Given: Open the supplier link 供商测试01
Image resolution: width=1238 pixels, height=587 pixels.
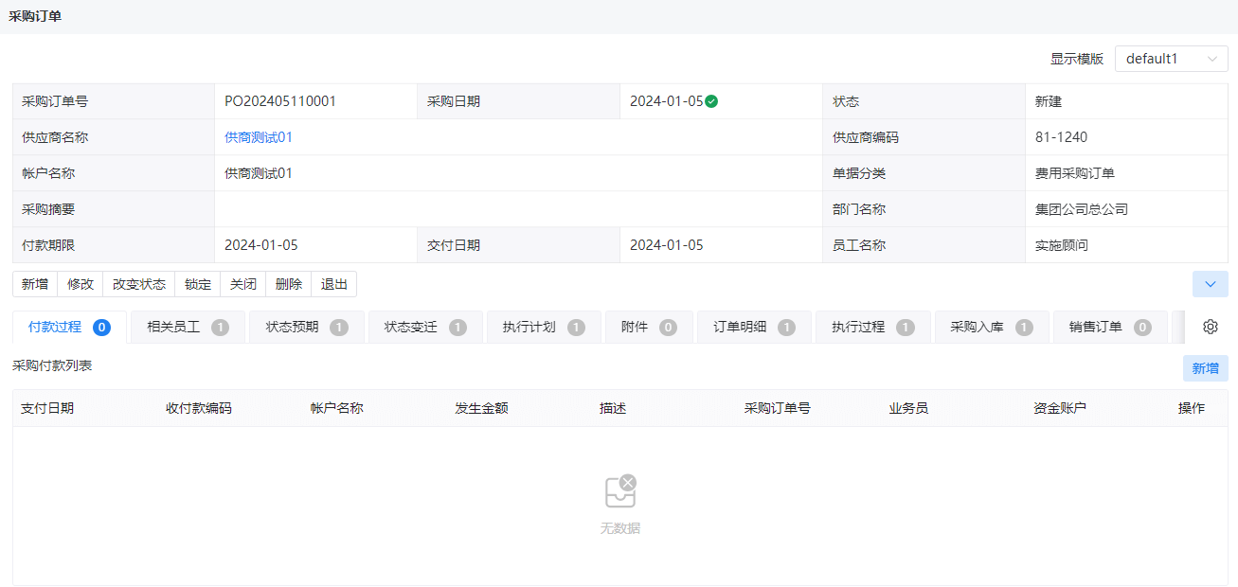Looking at the screenshot, I should coord(259,137).
